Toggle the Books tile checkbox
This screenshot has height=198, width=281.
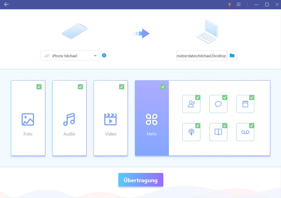(x=225, y=126)
